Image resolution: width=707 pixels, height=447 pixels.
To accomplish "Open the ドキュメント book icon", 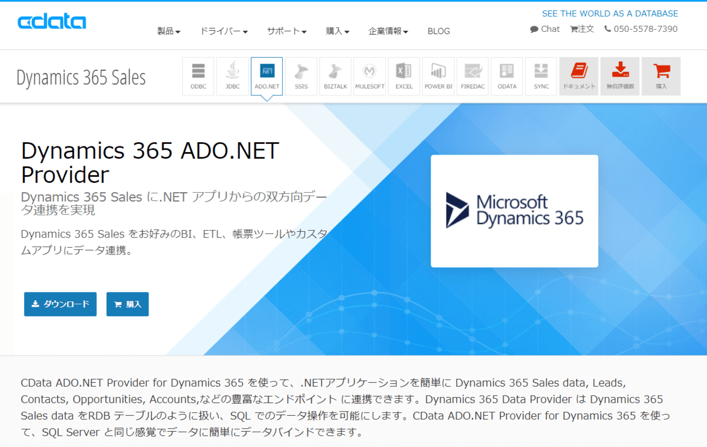I will [579, 76].
